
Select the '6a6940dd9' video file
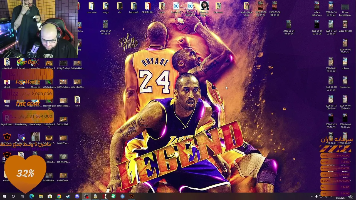click(63, 177)
